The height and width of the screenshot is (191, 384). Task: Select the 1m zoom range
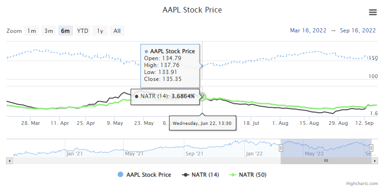pos(31,31)
